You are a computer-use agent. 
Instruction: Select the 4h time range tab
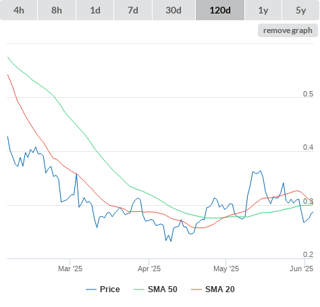point(18,10)
